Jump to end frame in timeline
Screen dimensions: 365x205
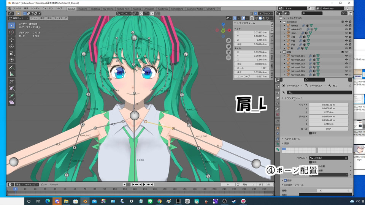coord(152,184)
